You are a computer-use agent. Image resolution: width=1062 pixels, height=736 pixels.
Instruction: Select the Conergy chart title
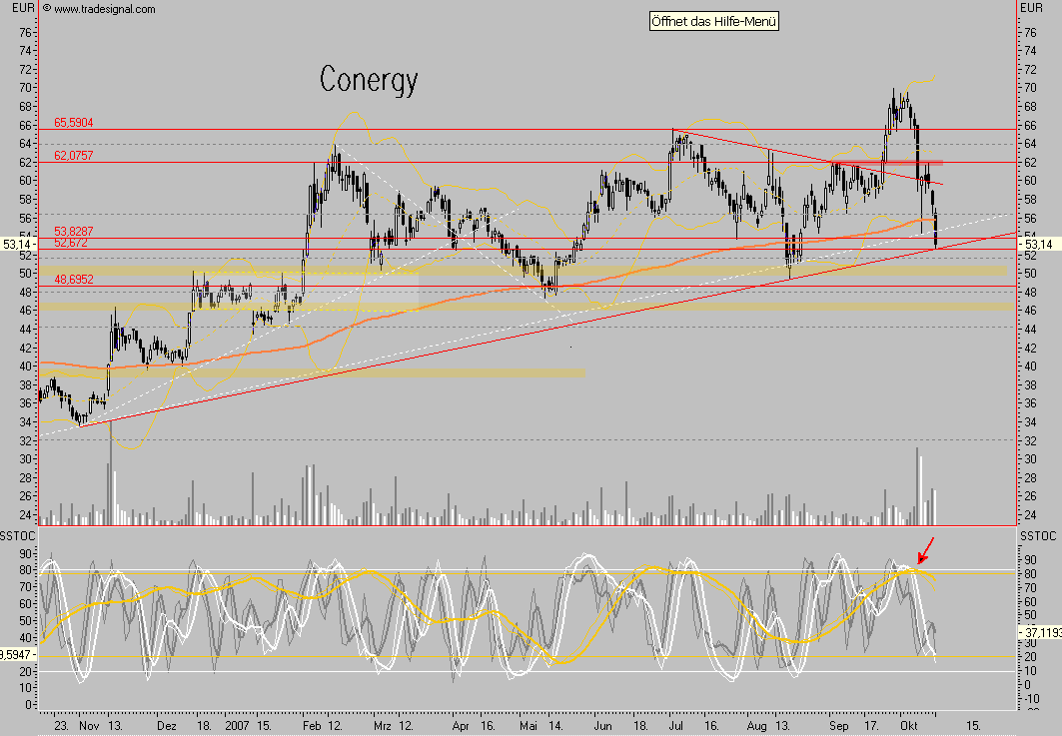(369, 81)
